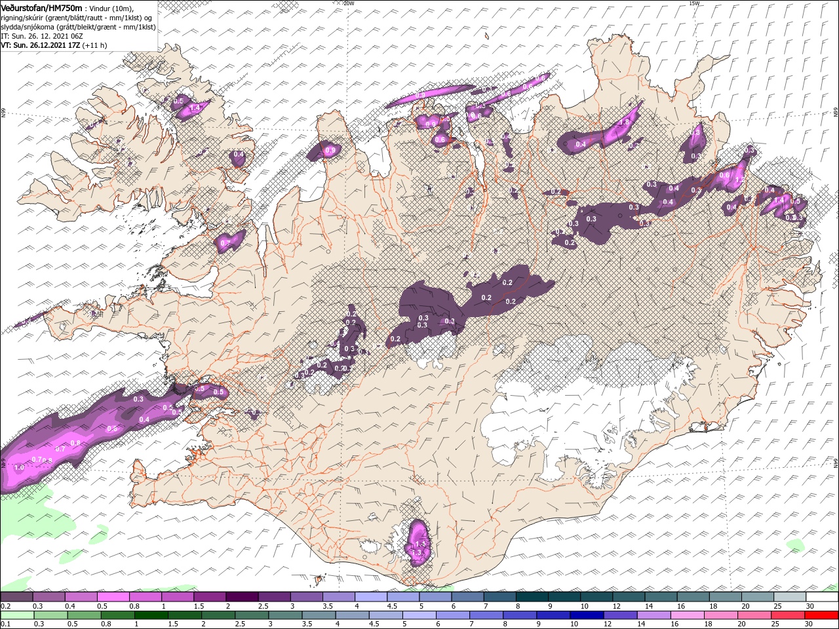Select the dark teal swatch labeled 8 in snow legend
The image size is (839, 629).
(532, 597)
